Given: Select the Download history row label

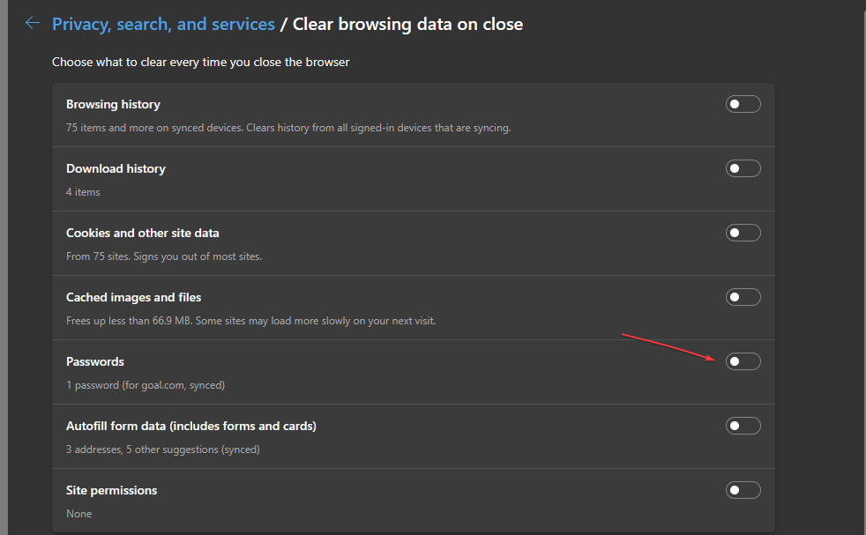Looking at the screenshot, I should (116, 168).
